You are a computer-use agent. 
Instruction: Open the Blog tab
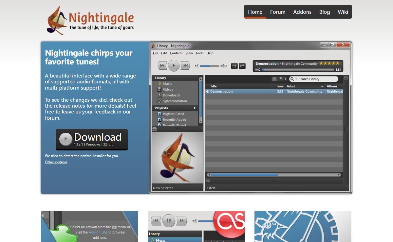click(325, 12)
